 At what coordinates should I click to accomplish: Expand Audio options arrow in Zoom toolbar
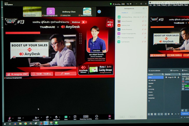click(x=13, y=118)
